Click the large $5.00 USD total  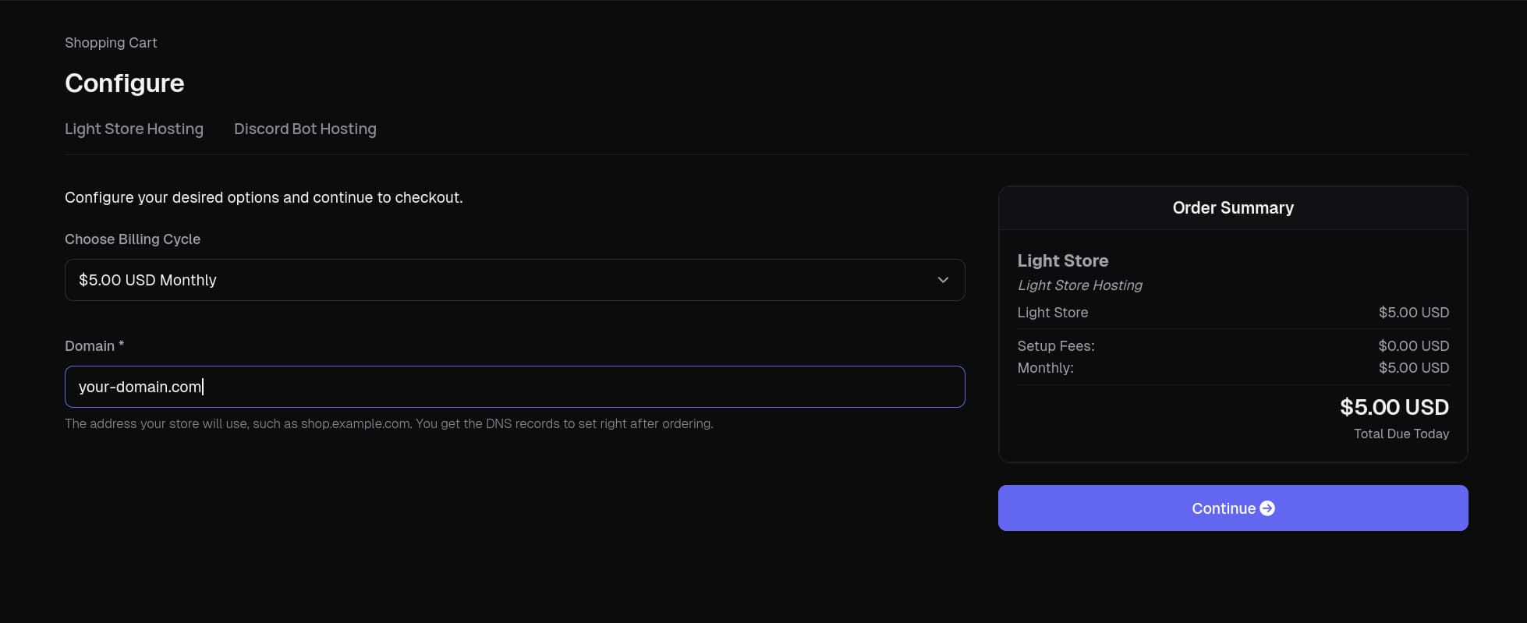(x=1394, y=407)
